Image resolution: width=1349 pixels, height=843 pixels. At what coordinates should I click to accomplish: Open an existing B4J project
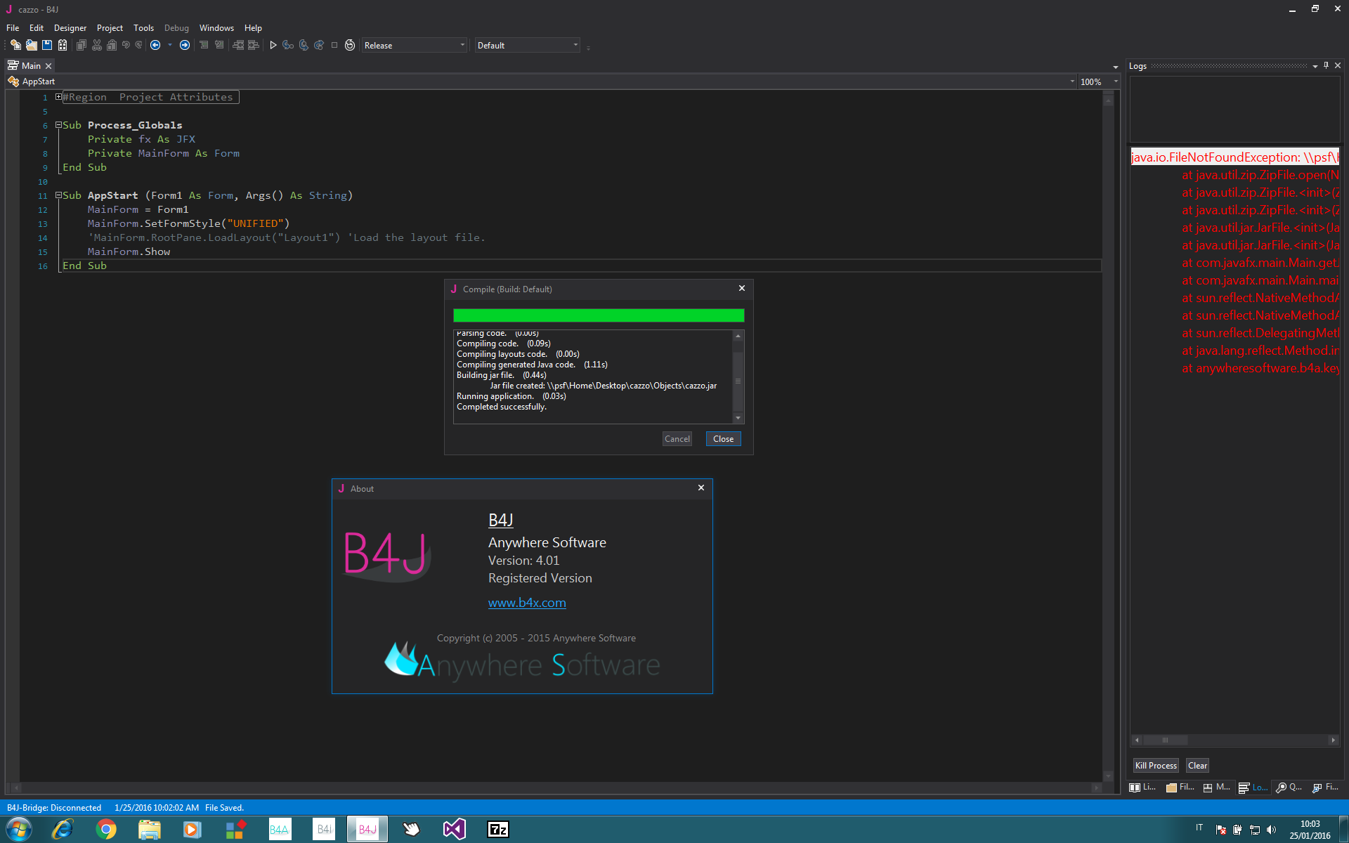click(31, 45)
